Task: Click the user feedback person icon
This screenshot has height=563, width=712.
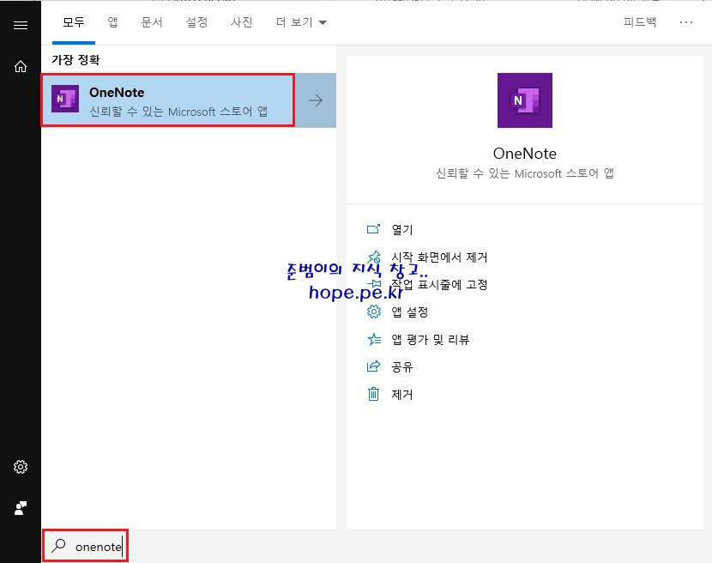Action: coord(21,508)
